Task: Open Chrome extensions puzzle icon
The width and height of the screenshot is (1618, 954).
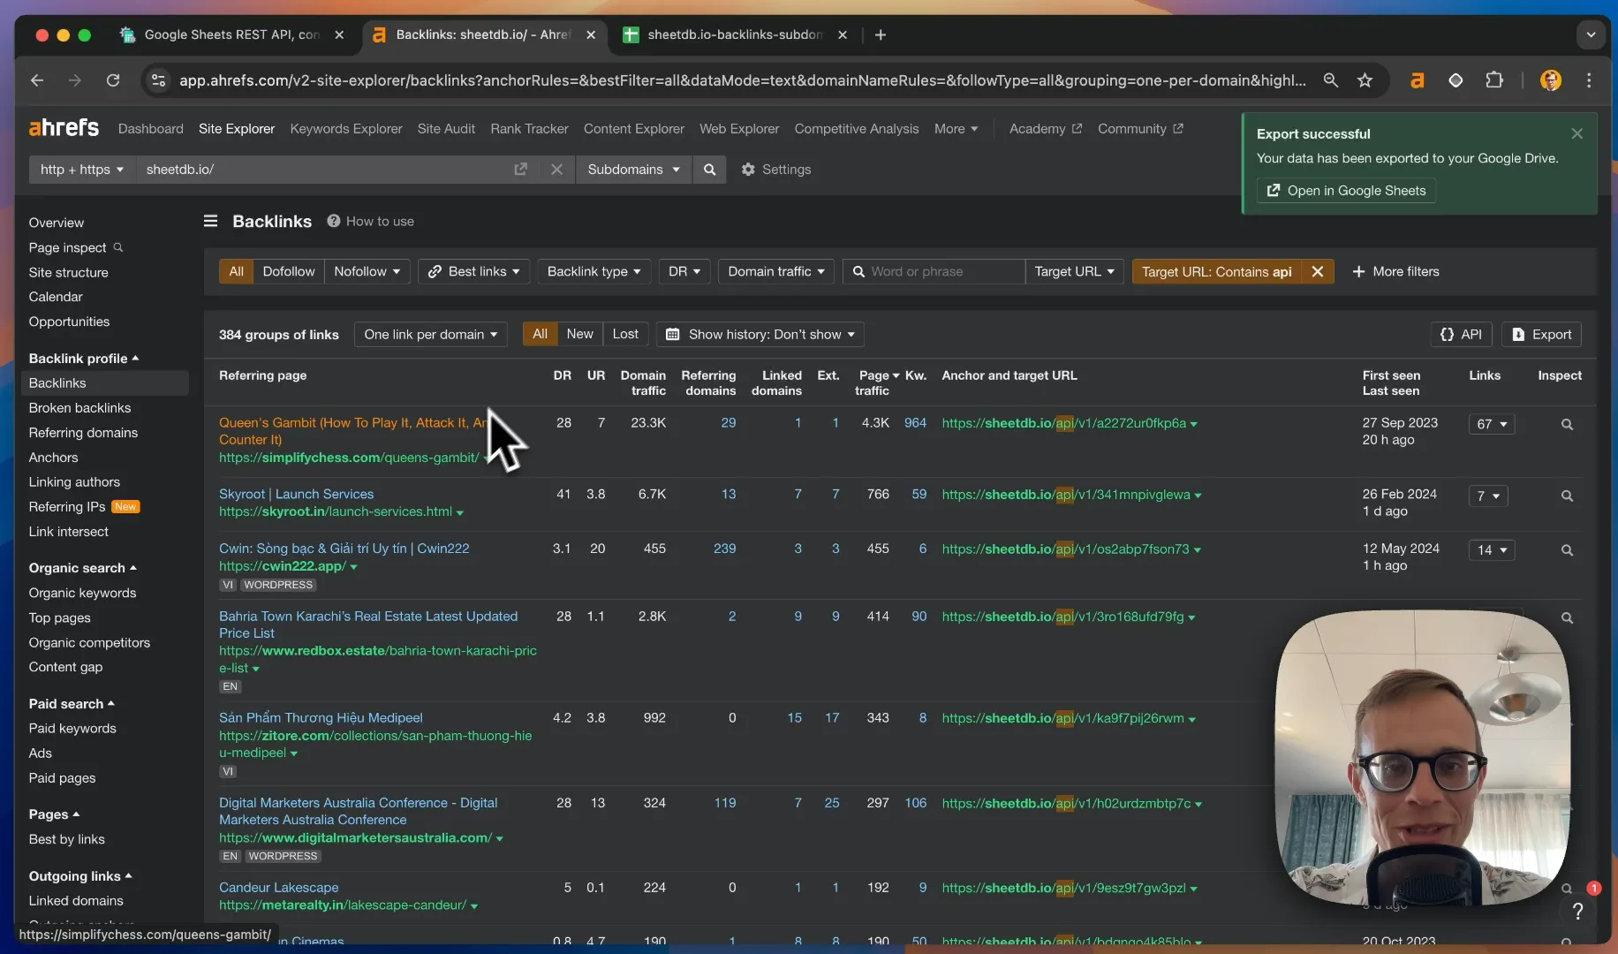Action: [1493, 80]
